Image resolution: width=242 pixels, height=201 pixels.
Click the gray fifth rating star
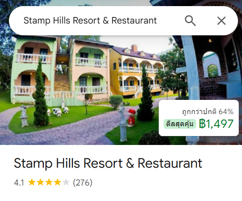[66, 182]
